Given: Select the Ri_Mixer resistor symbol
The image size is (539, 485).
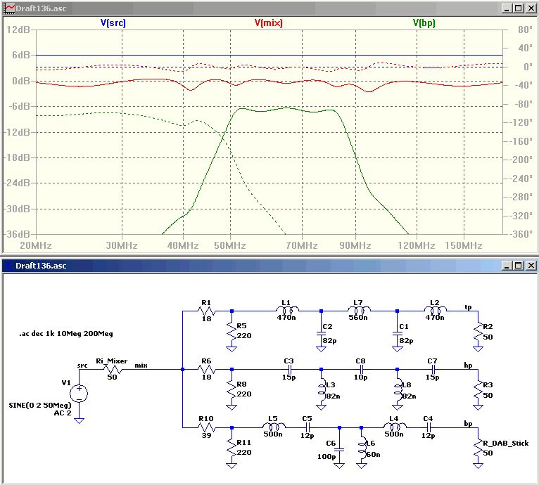Looking at the screenshot, I should pyautogui.click(x=112, y=369).
